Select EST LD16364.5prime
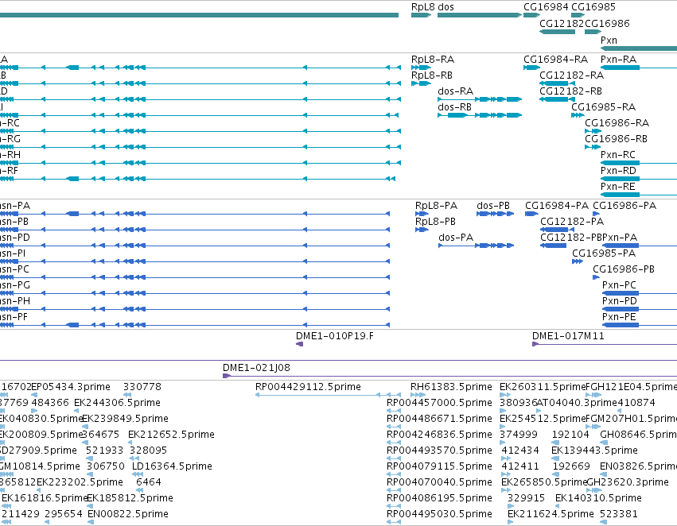677x526 pixels. (173, 466)
